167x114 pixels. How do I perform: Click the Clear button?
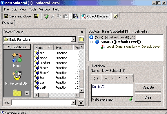pos(148,97)
